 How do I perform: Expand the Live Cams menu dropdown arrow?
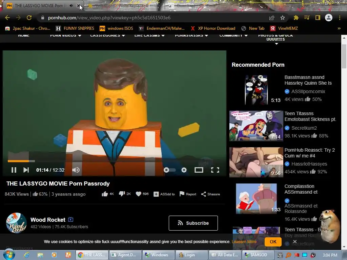pyautogui.click(x=163, y=36)
